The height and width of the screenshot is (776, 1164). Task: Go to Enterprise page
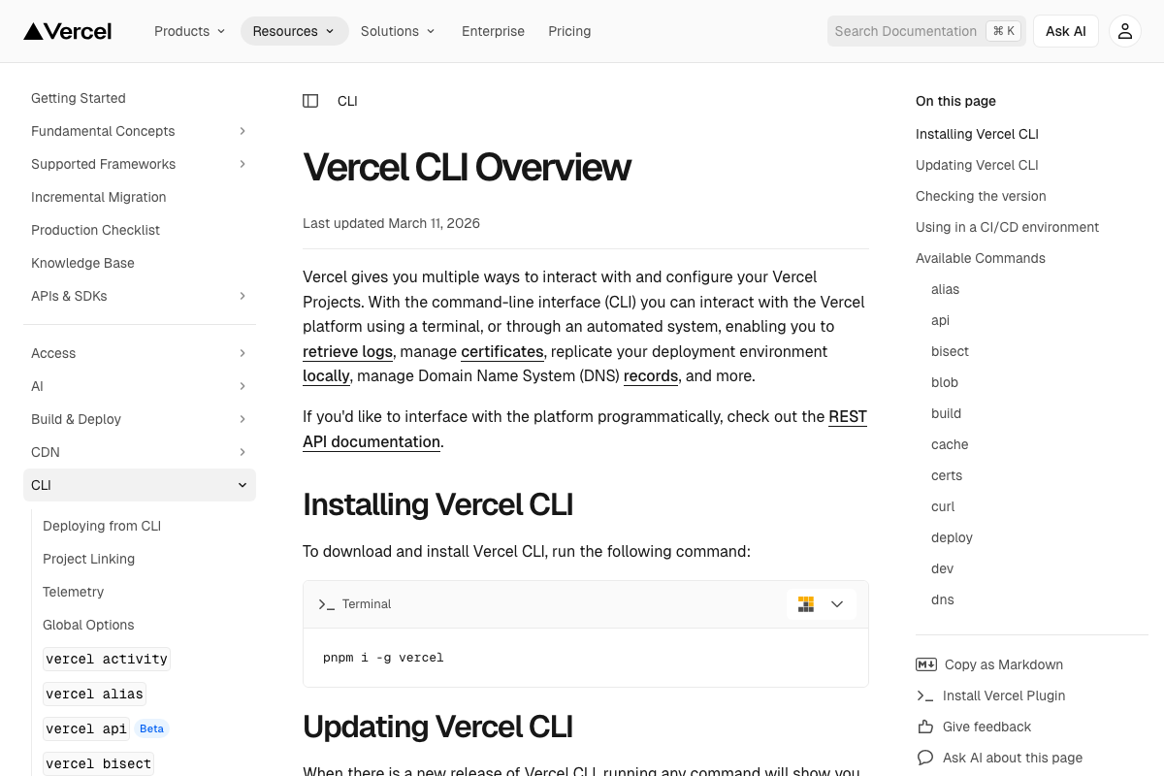(493, 31)
